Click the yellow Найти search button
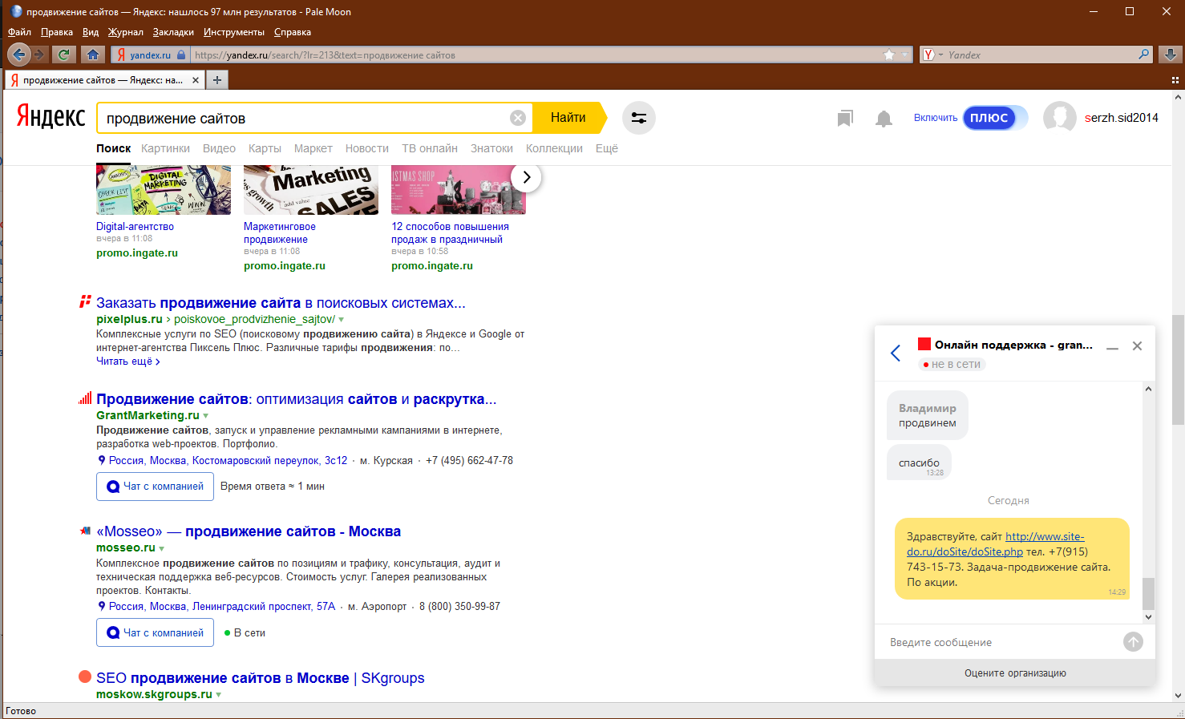The width and height of the screenshot is (1185, 719). pos(569,118)
